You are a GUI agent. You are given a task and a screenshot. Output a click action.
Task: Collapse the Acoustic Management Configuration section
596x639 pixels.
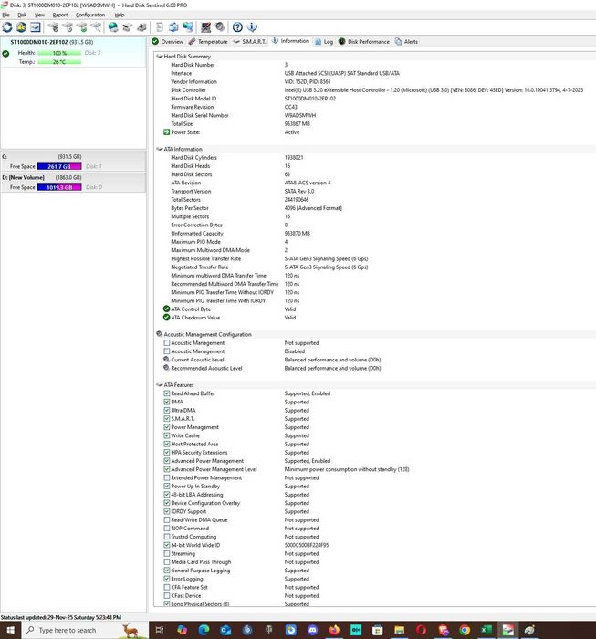pyautogui.click(x=160, y=334)
